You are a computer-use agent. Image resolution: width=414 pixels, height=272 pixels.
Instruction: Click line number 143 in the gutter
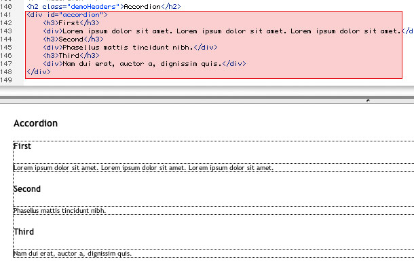(6, 31)
